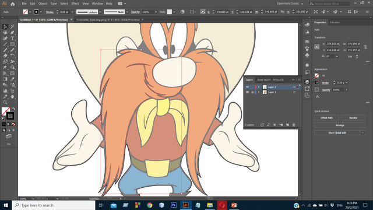Select the Eyedropper tool
The image size is (373, 210).
[12, 79]
